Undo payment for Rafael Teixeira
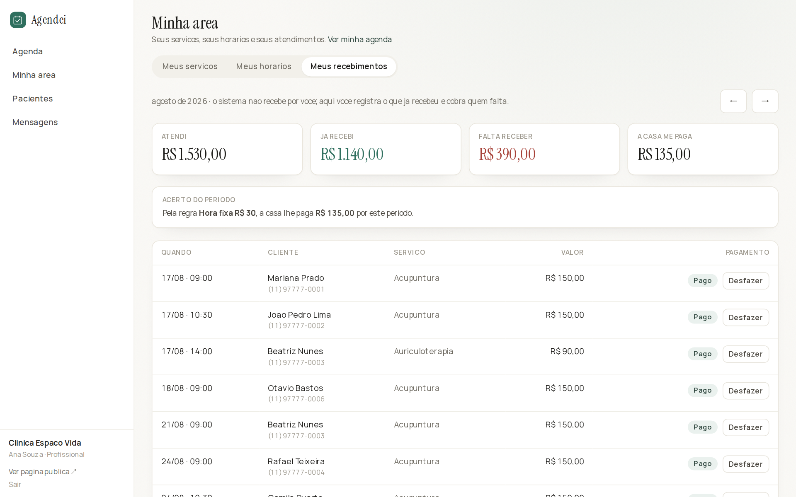Image resolution: width=796 pixels, height=497 pixels. [x=745, y=464]
